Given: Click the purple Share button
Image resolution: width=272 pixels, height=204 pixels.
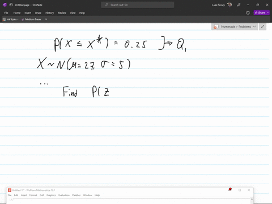Looking at the screenshot, I should tap(260, 12).
